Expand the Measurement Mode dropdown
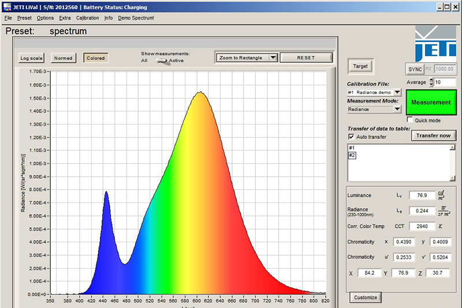 click(x=397, y=110)
